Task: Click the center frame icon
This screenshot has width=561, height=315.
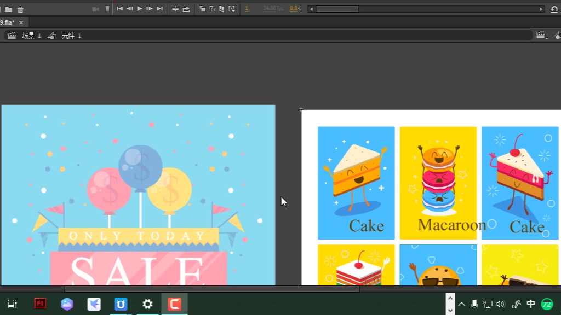Action: tap(175, 9)
